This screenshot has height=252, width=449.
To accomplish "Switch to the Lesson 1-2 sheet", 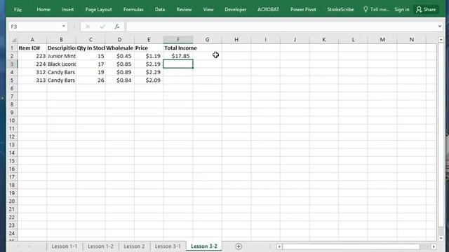I will coord(100,246).
